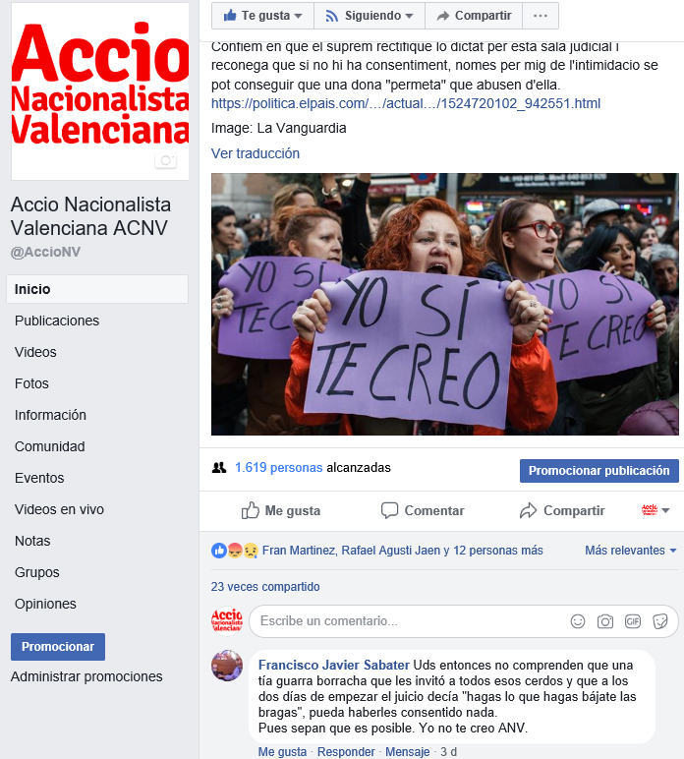Click the emoji icon in comment box
684x759 pixels.
point(578,621)
